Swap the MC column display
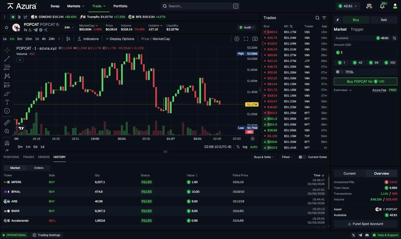Viewport: 401px width, 239px height. (x=291, y=26)
